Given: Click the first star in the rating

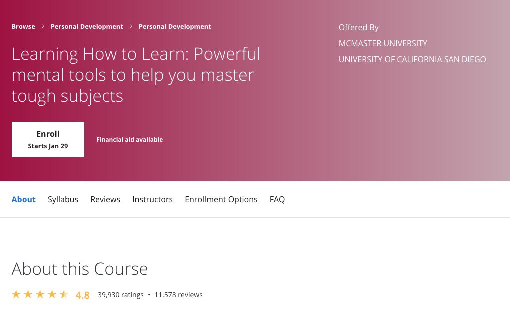Looking at the screenshot, I should [16, 294].
